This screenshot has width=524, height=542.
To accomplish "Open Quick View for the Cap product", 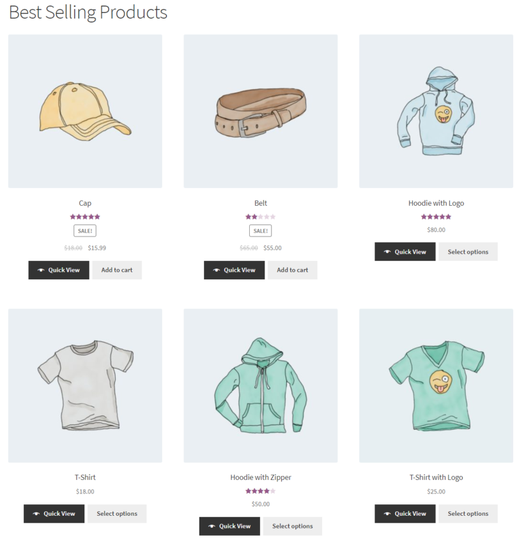I will tap(58, 270).
